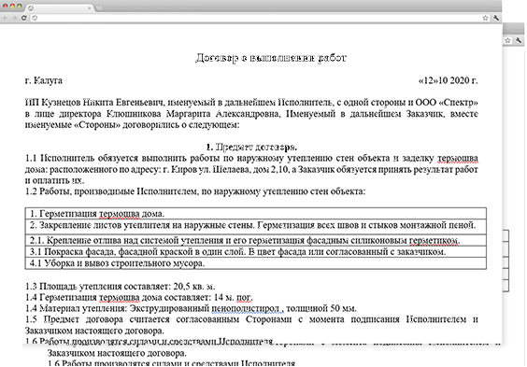The image size is (527, 367).
Task: Click the underlined word "пенополистирол"
Action: (x=246, y=308)
